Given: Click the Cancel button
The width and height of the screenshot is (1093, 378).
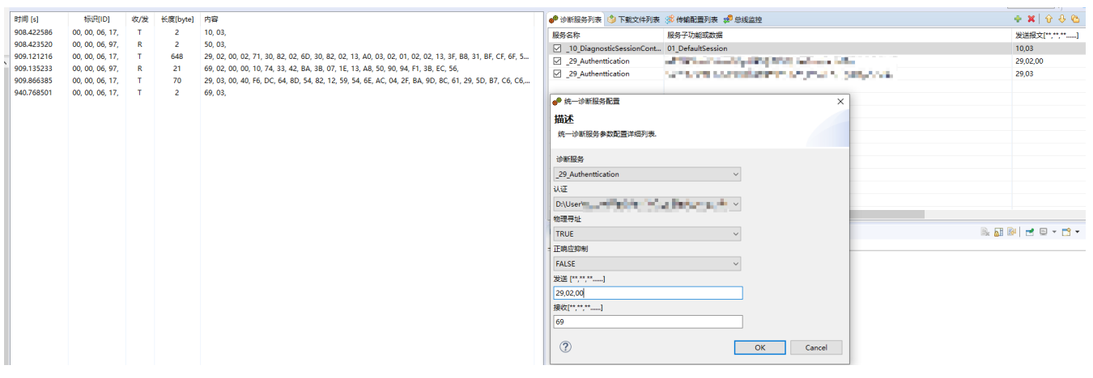Looking at the screenshot, I should [816, 347].
